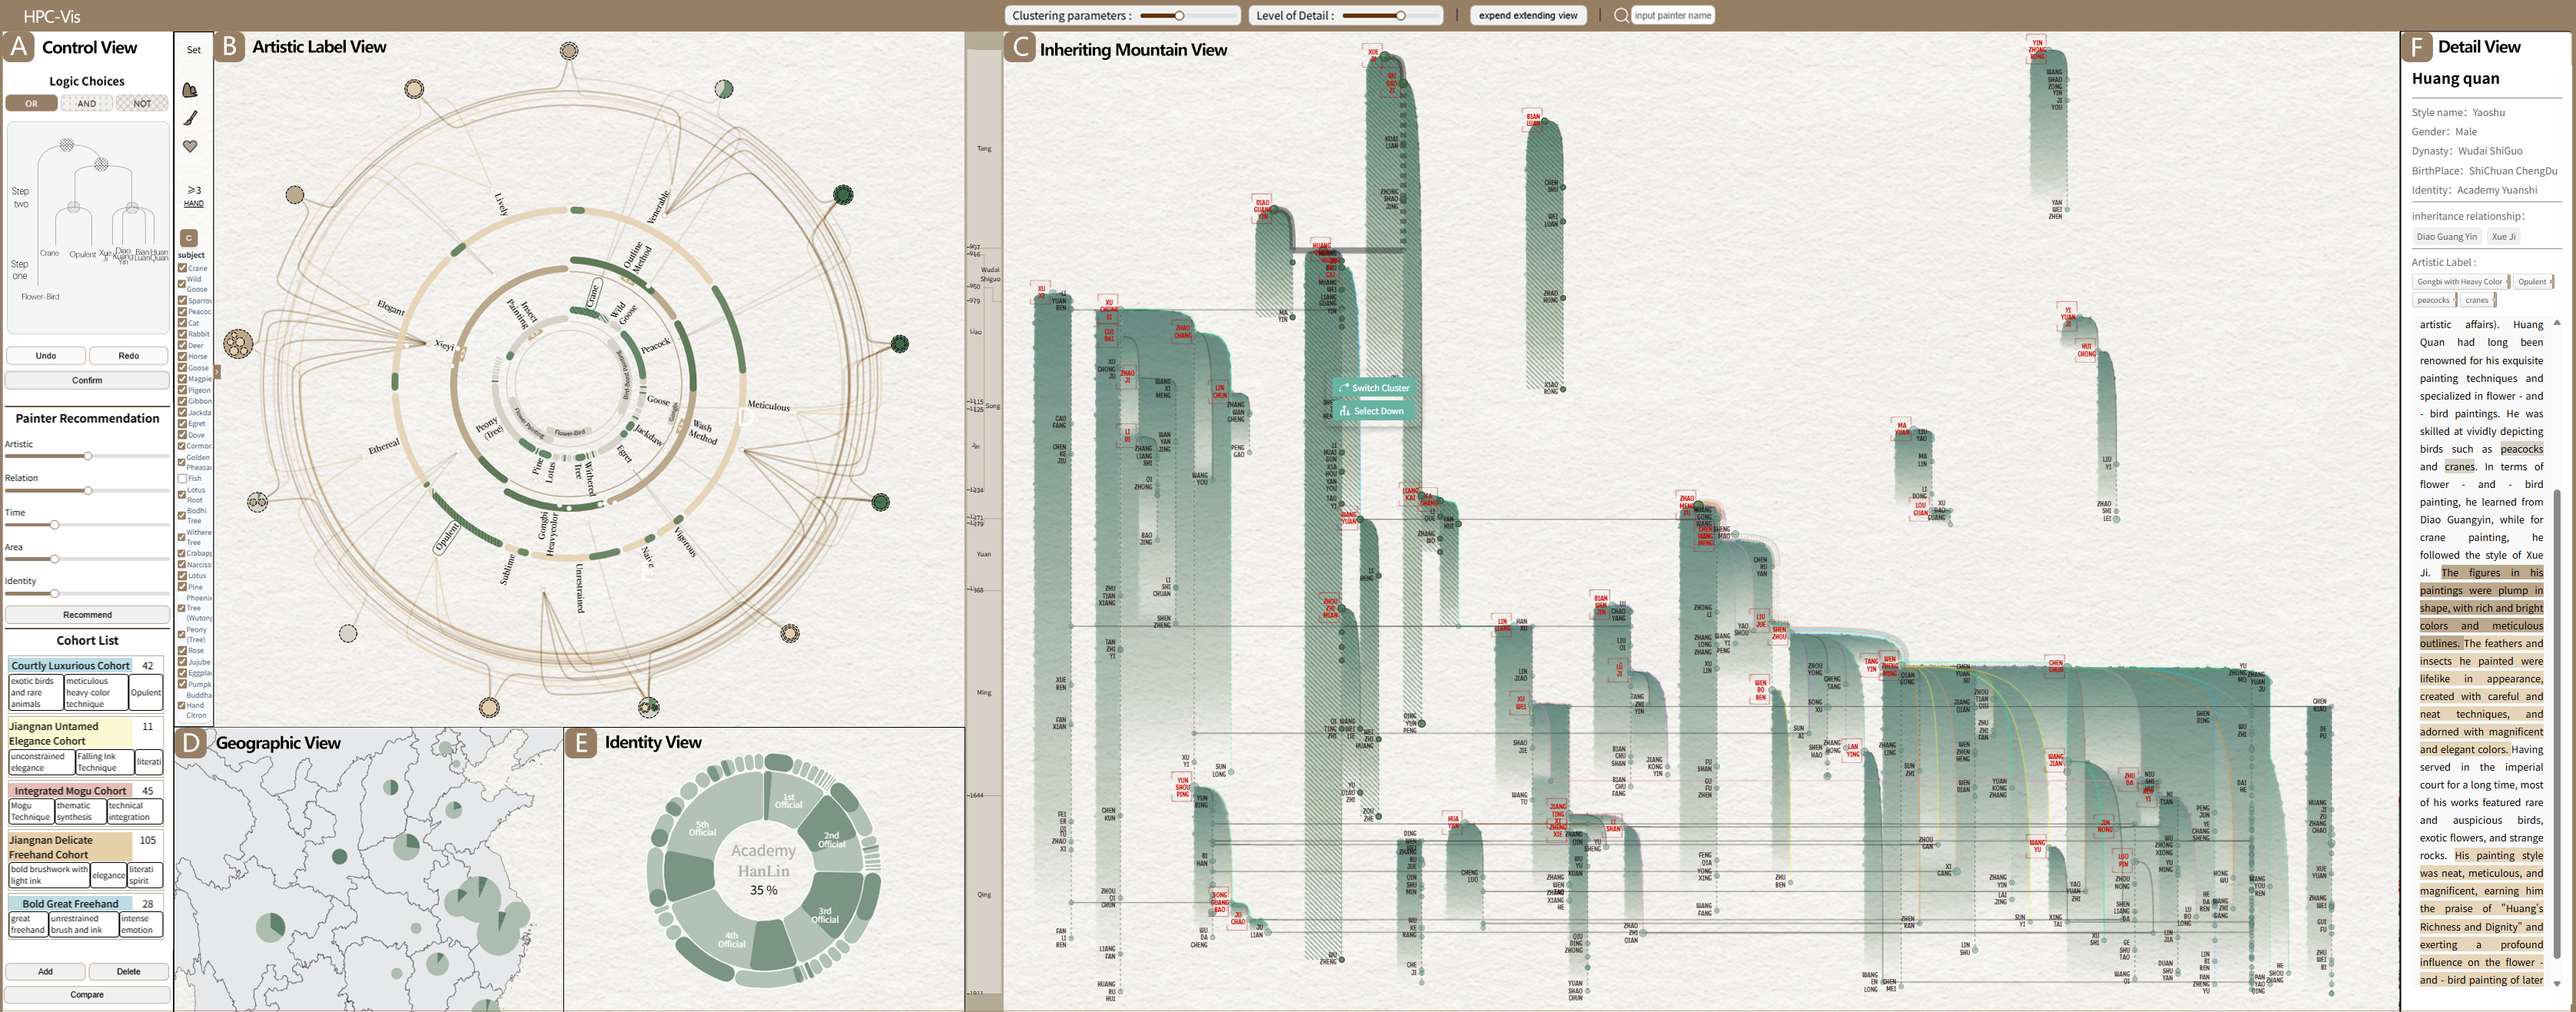The image size is (2576, 1012).
Task: Click the magnifier search icon in top bar
Action: pyautogui.click(x=1620, y=15)
